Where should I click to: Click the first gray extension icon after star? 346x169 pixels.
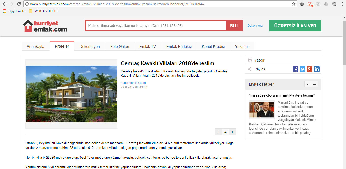point(302,4)
